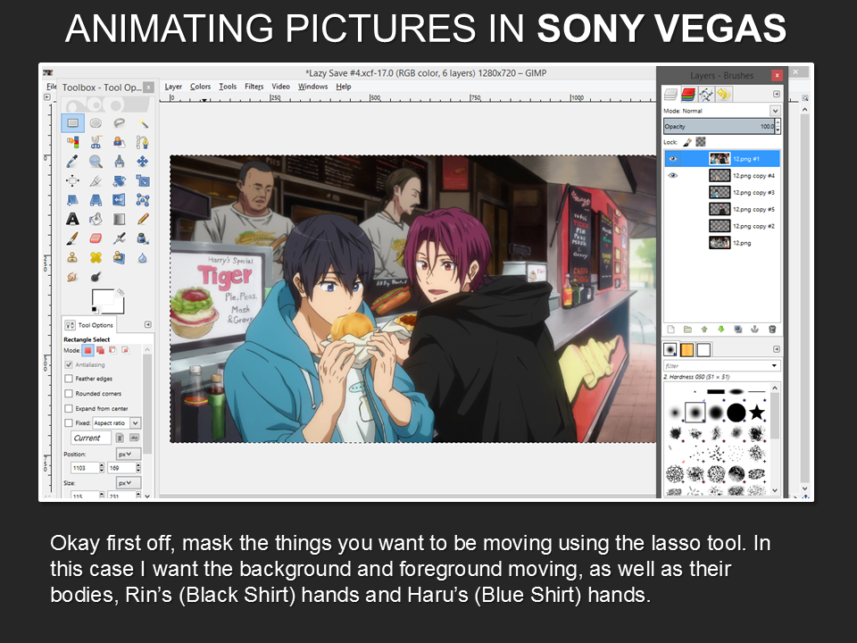Select the Text tool
Screen dimensions: 857x643
(x=72, y=220)
